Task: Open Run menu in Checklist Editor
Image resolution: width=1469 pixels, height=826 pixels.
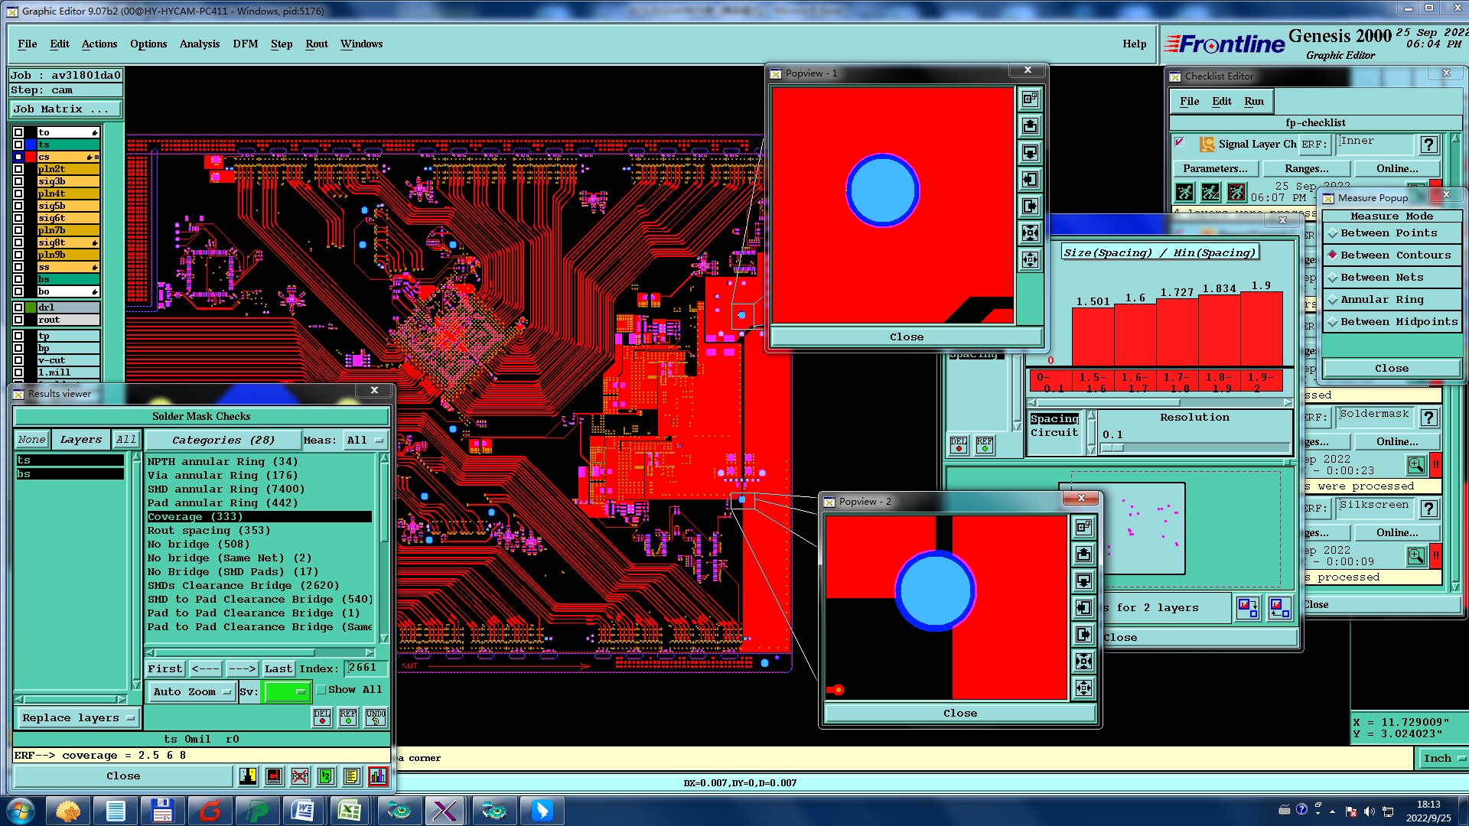Action: [x=1254, y=102]
